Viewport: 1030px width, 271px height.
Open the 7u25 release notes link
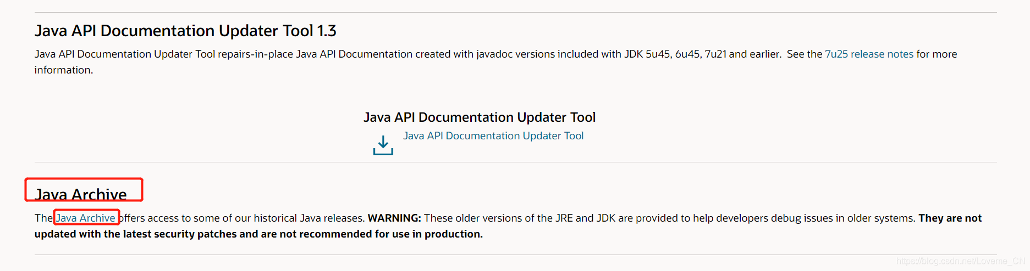coord(869,54)
